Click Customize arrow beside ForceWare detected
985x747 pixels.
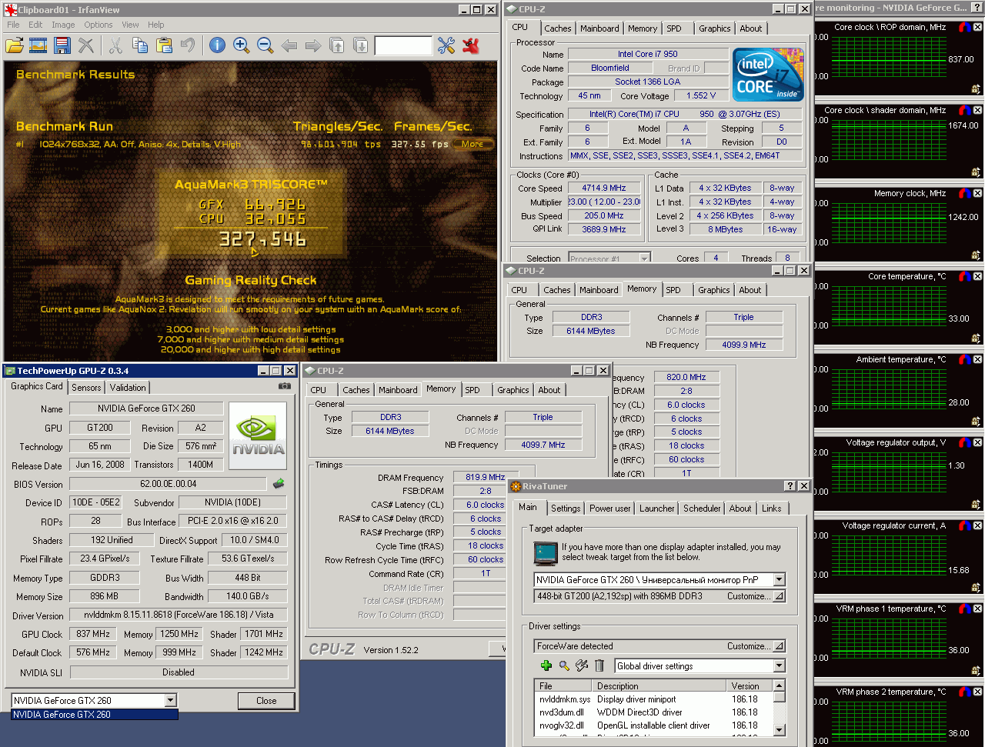coord(779,646)
